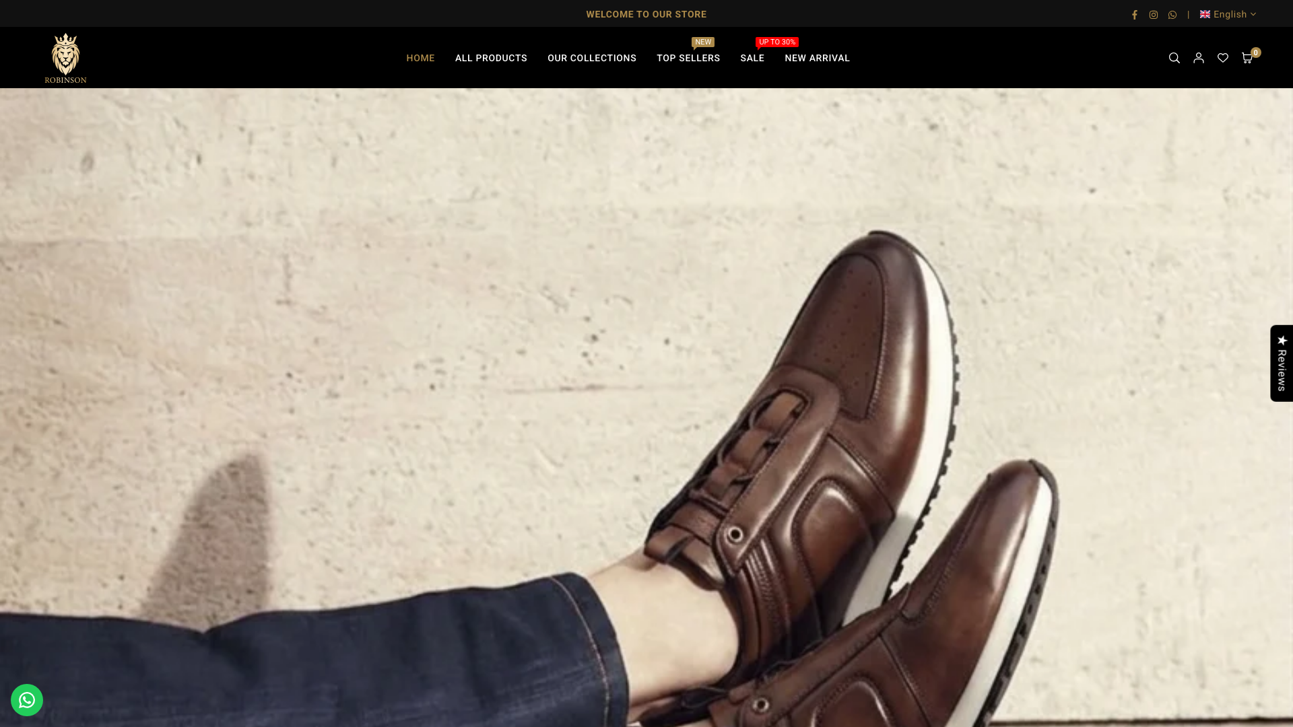Visit the store's Facebook page icon
Image resolution: width=1293 pixels, height=727 pixels.
1134,15
